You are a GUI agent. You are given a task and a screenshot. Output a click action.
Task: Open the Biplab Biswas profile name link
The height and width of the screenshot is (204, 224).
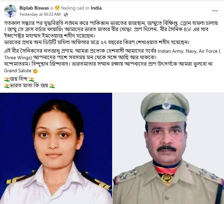[x=34, y=8]
